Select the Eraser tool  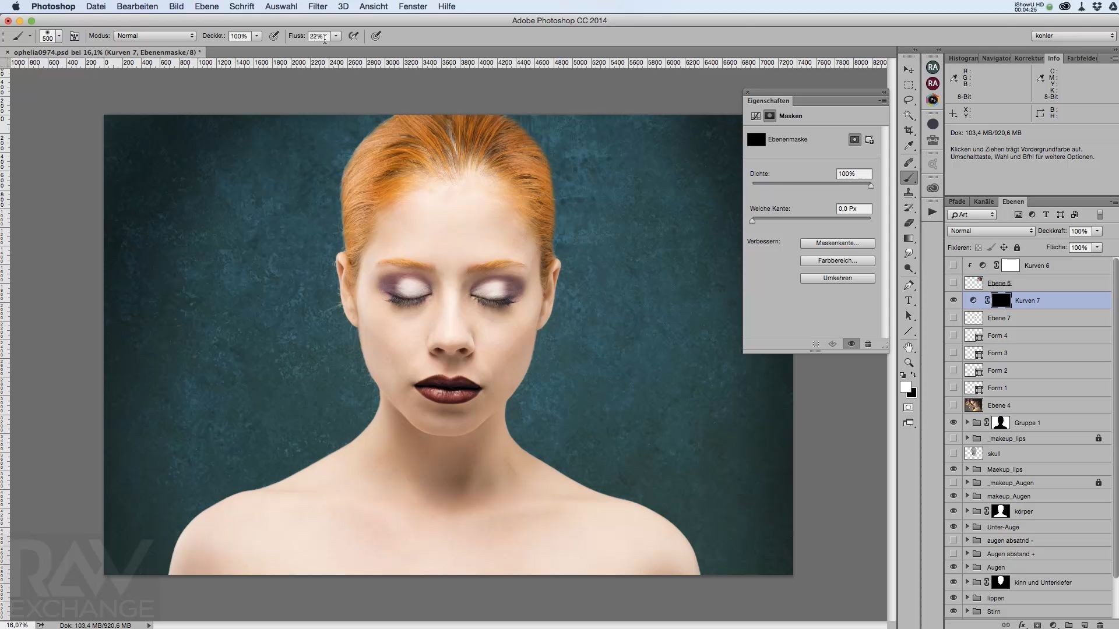pyautogui.click(x=909, y=223)
